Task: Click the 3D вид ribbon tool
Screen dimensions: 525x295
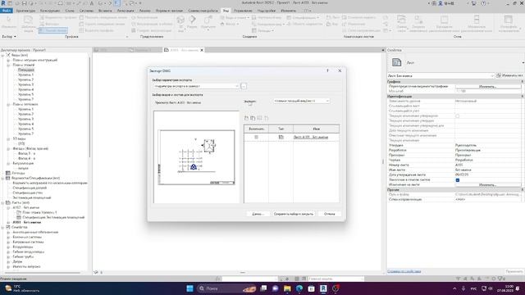Action: click(180, 24)
